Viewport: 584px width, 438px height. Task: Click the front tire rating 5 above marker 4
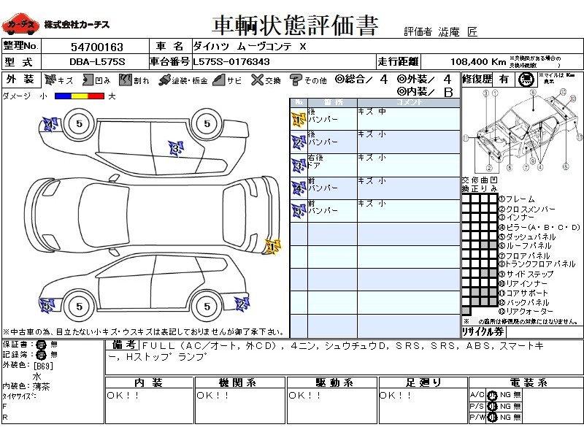(x=79, y=123)
